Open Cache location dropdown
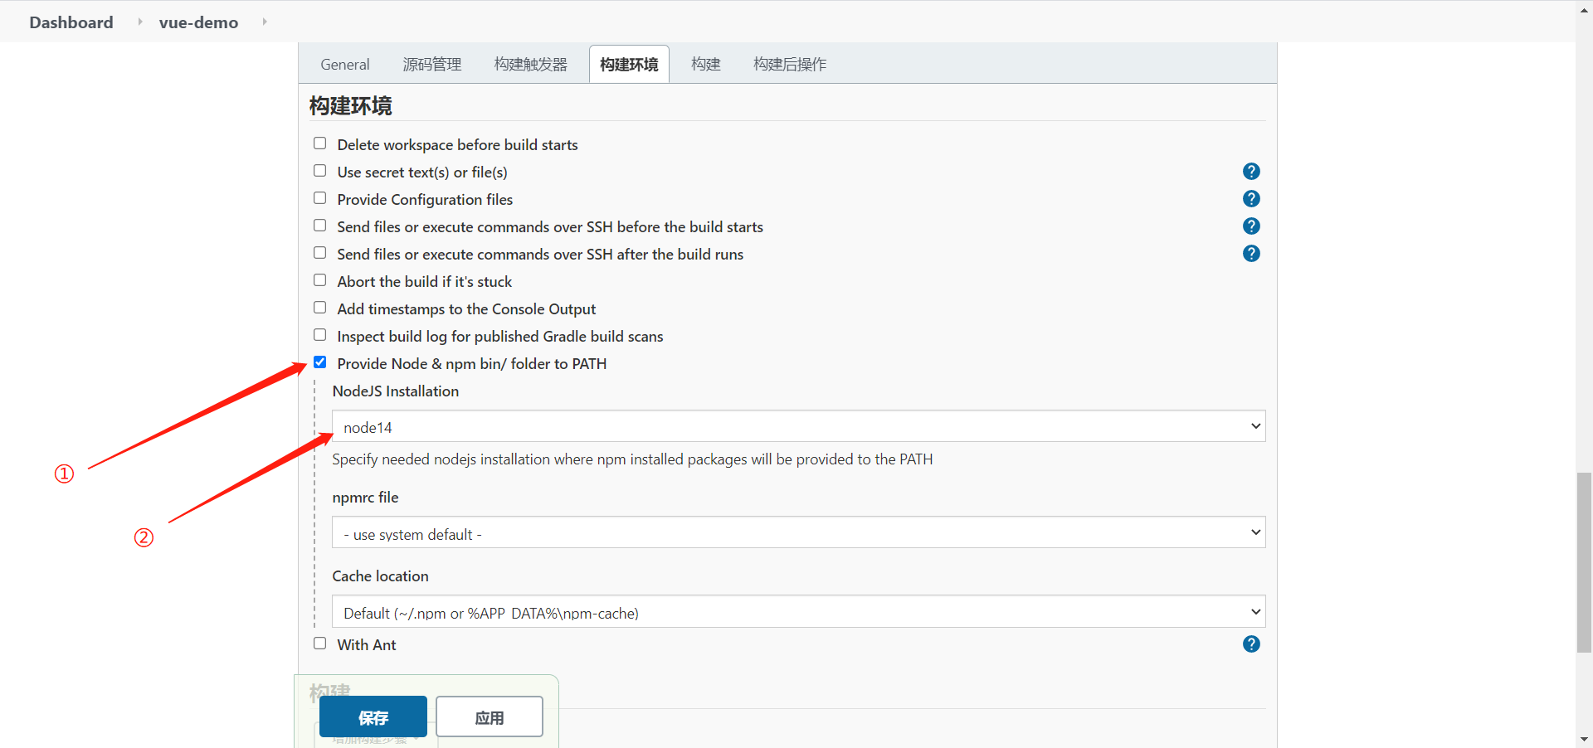 pos(798,612)
